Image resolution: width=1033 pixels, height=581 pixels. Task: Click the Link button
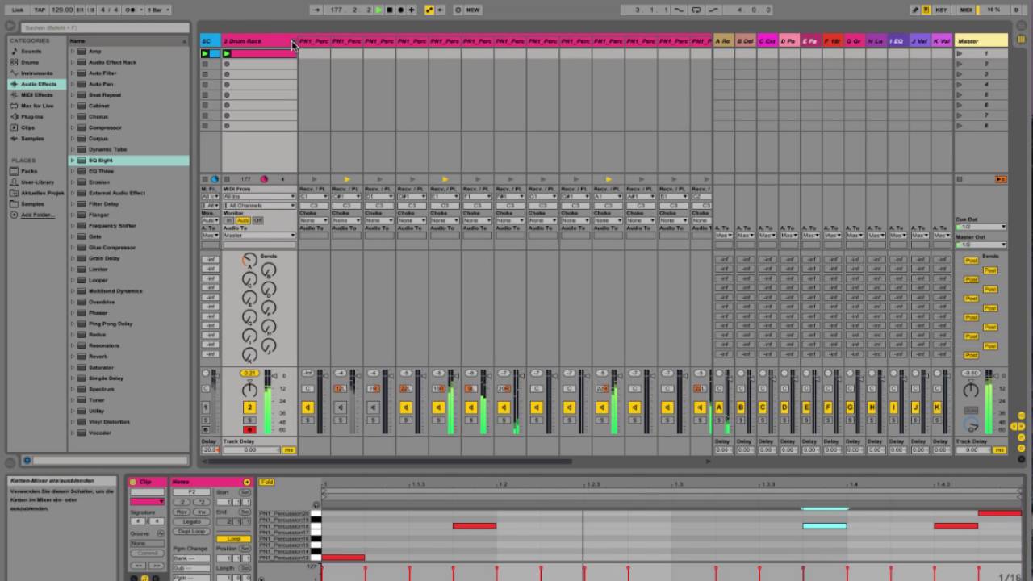point(18,10)
